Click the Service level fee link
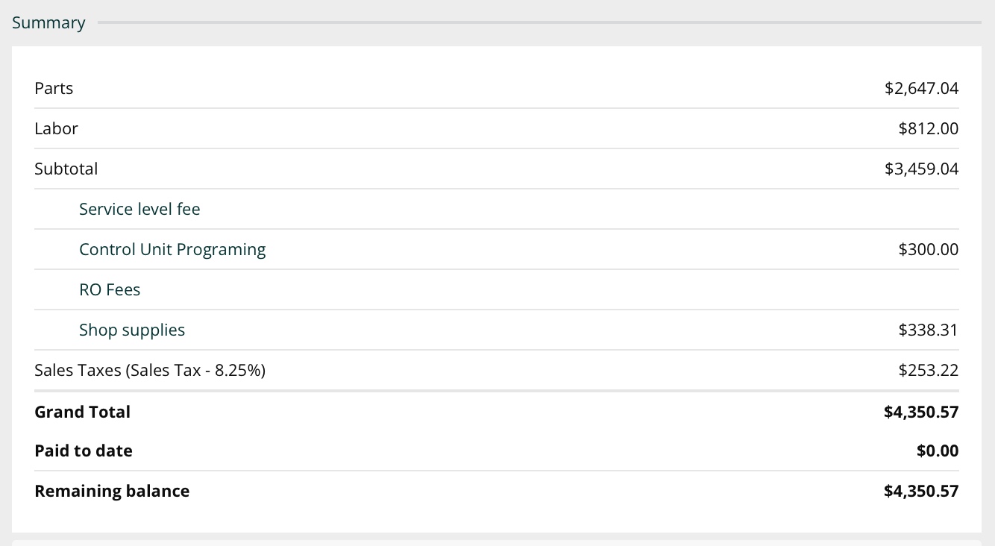995x546 pixels. (x=139, y=210)
